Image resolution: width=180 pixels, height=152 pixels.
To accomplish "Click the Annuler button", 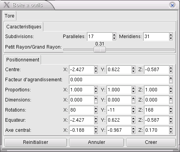I will coord(96,142).
